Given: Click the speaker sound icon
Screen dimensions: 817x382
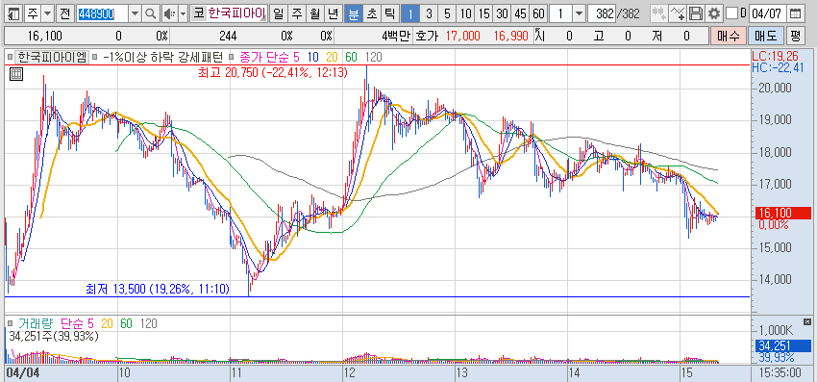Looking at the screenshot, I should point(169,13).
